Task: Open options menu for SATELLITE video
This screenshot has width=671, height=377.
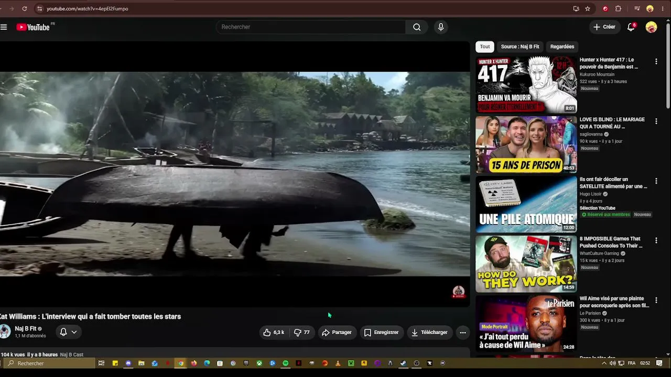Action: [656, 181]
